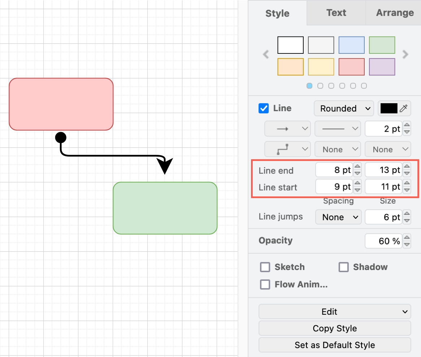Click the Copy Style button
The height and width of the screenshot is (357, 421).
point(334,328)
